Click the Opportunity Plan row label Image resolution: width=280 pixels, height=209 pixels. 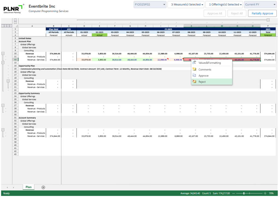tap(27, 66)
